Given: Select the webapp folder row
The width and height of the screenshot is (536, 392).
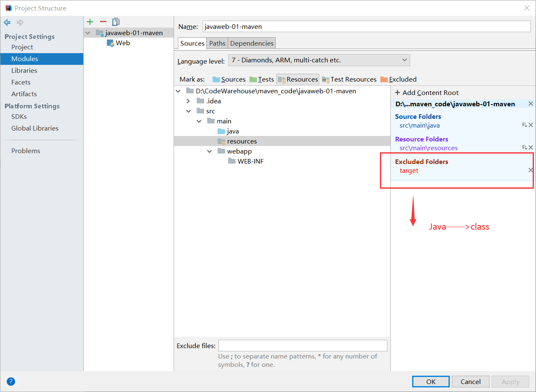Looking at the screenshot, I should coord(282,151).
